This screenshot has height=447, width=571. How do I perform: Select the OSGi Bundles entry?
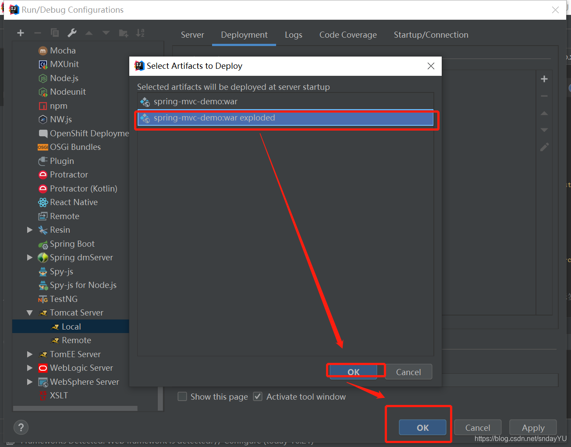pyautogui.click(x=75, y=147)
